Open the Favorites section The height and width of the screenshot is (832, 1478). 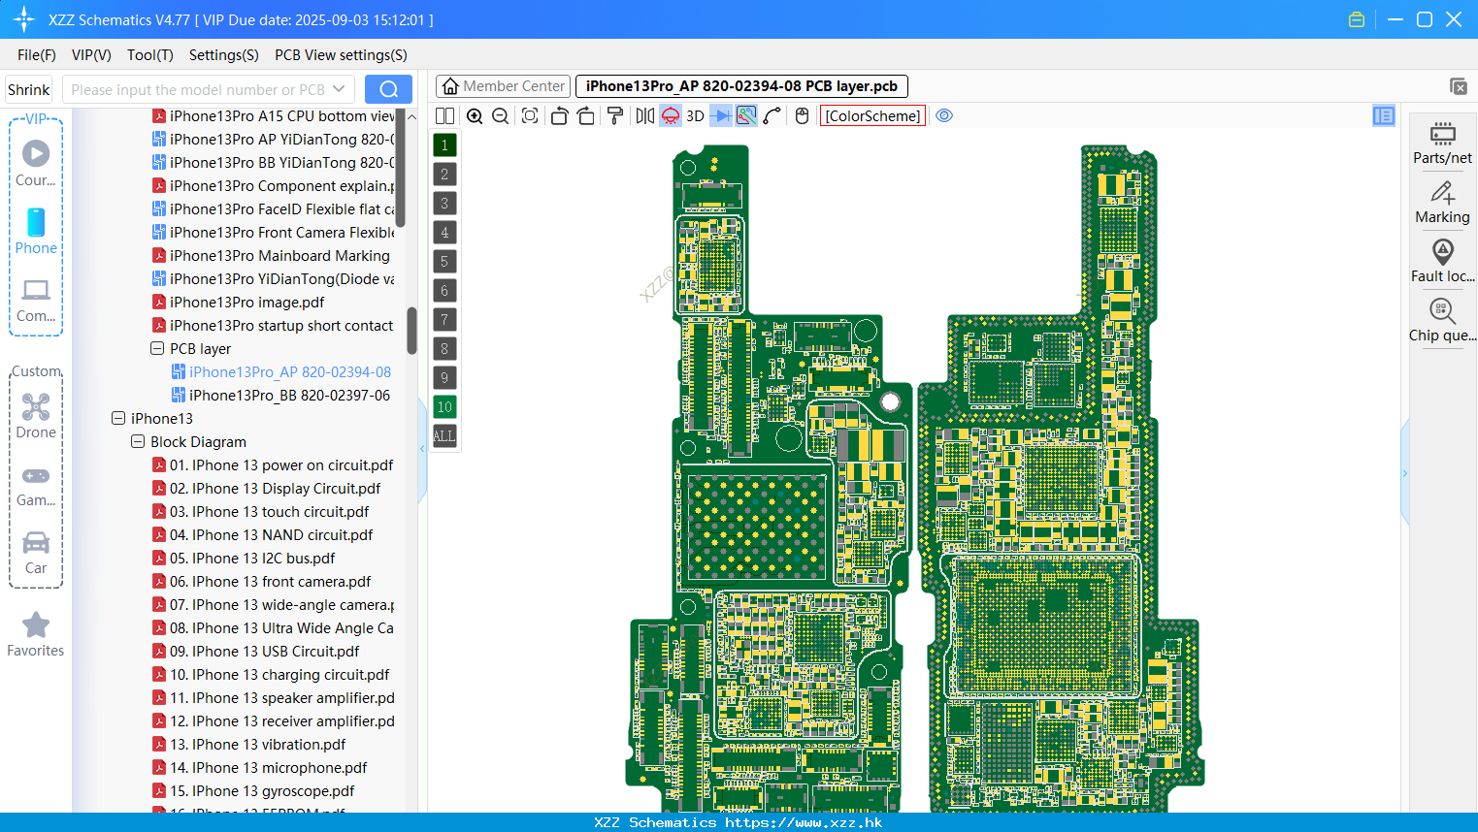click(x=36, y=634)
